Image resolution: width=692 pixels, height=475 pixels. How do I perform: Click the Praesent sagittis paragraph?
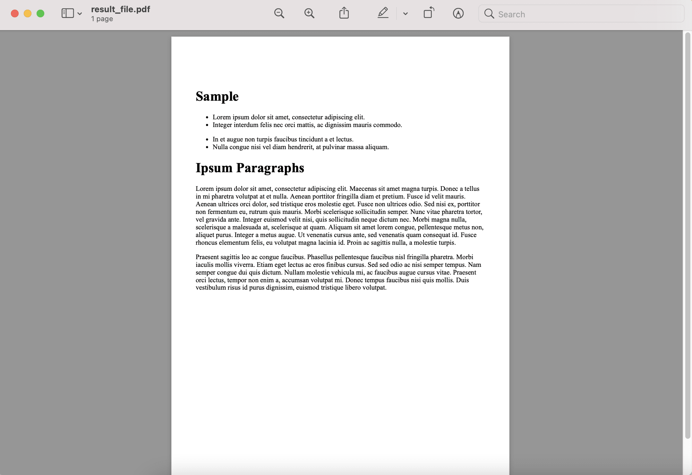click(x=338, y=272)
